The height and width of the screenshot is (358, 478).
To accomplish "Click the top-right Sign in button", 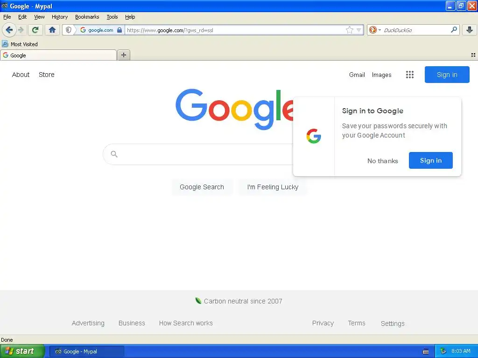I will 447,75.
